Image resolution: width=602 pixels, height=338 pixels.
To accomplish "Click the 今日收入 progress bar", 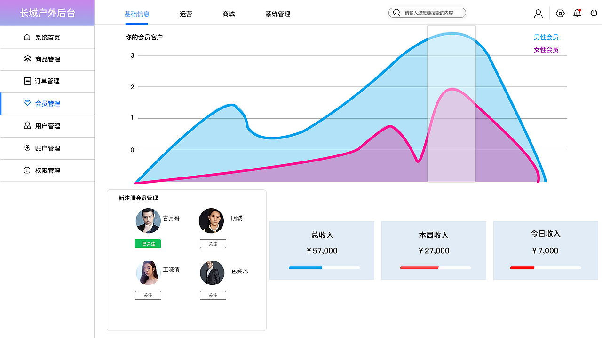I will coord(545,268).
